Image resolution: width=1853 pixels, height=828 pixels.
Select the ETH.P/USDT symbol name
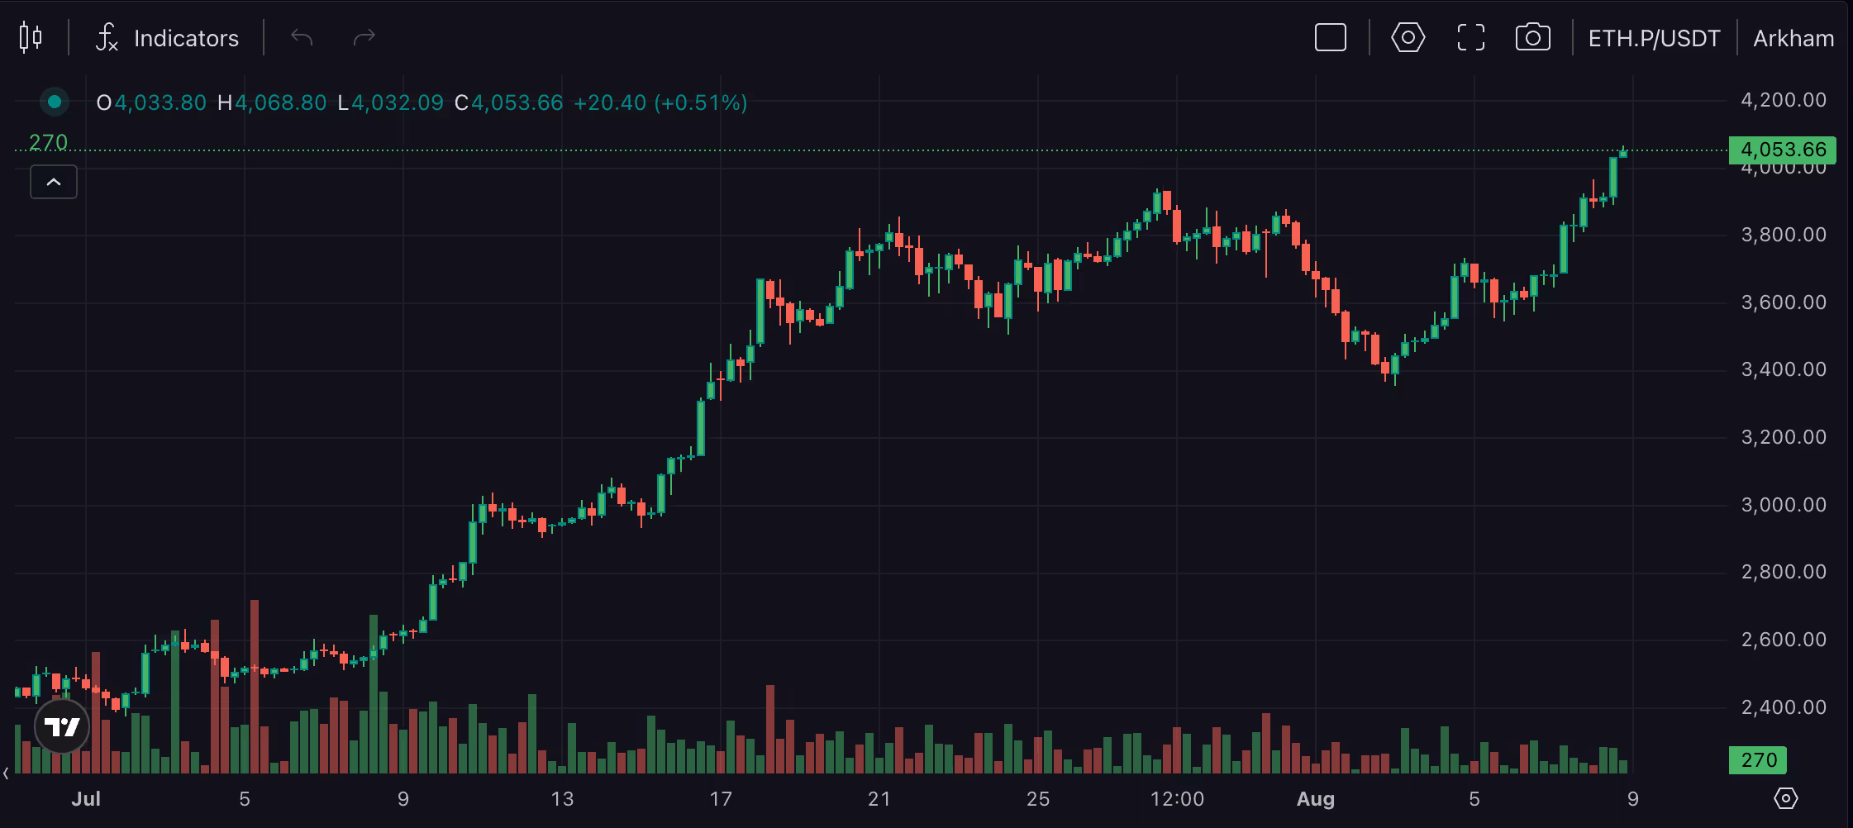tap(1653, 37)
